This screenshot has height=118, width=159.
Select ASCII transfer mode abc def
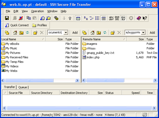[x=111, y=18]
